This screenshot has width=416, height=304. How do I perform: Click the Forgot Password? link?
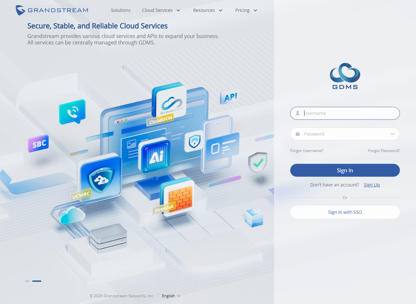click(x=384, y=151)
